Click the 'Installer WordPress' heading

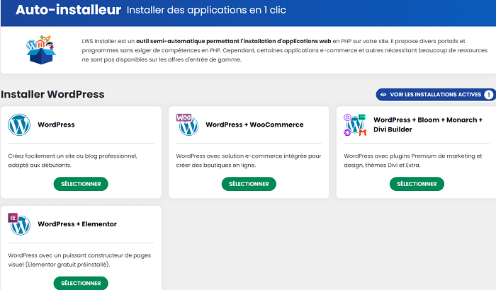point(52,94)
